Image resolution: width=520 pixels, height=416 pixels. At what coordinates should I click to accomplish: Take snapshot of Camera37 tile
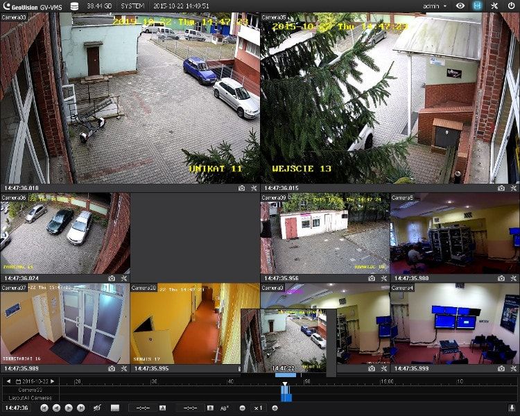coord(112,369)
